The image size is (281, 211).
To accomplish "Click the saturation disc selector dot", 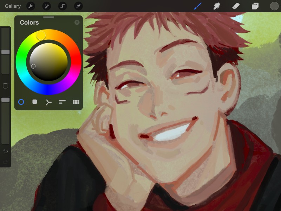I will pos(33,66).
